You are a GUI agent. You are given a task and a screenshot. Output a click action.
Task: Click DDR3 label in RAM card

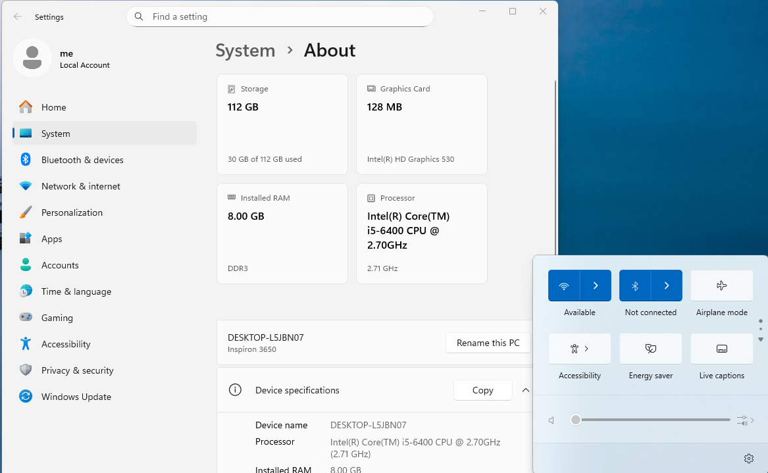click(238, 268)
